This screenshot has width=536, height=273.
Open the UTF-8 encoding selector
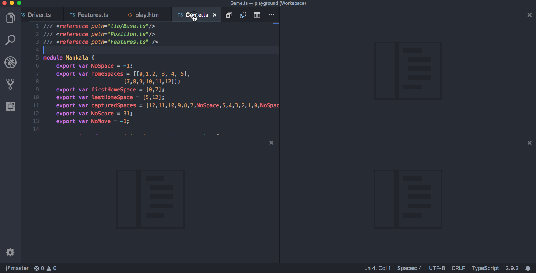click(437, 268)
